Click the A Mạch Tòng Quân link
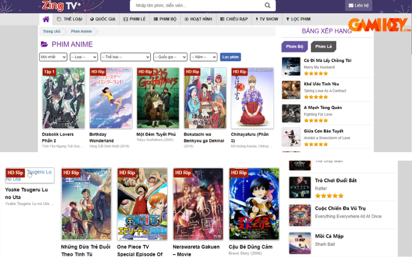The image size is (412, 257). (x=323, y=107)
